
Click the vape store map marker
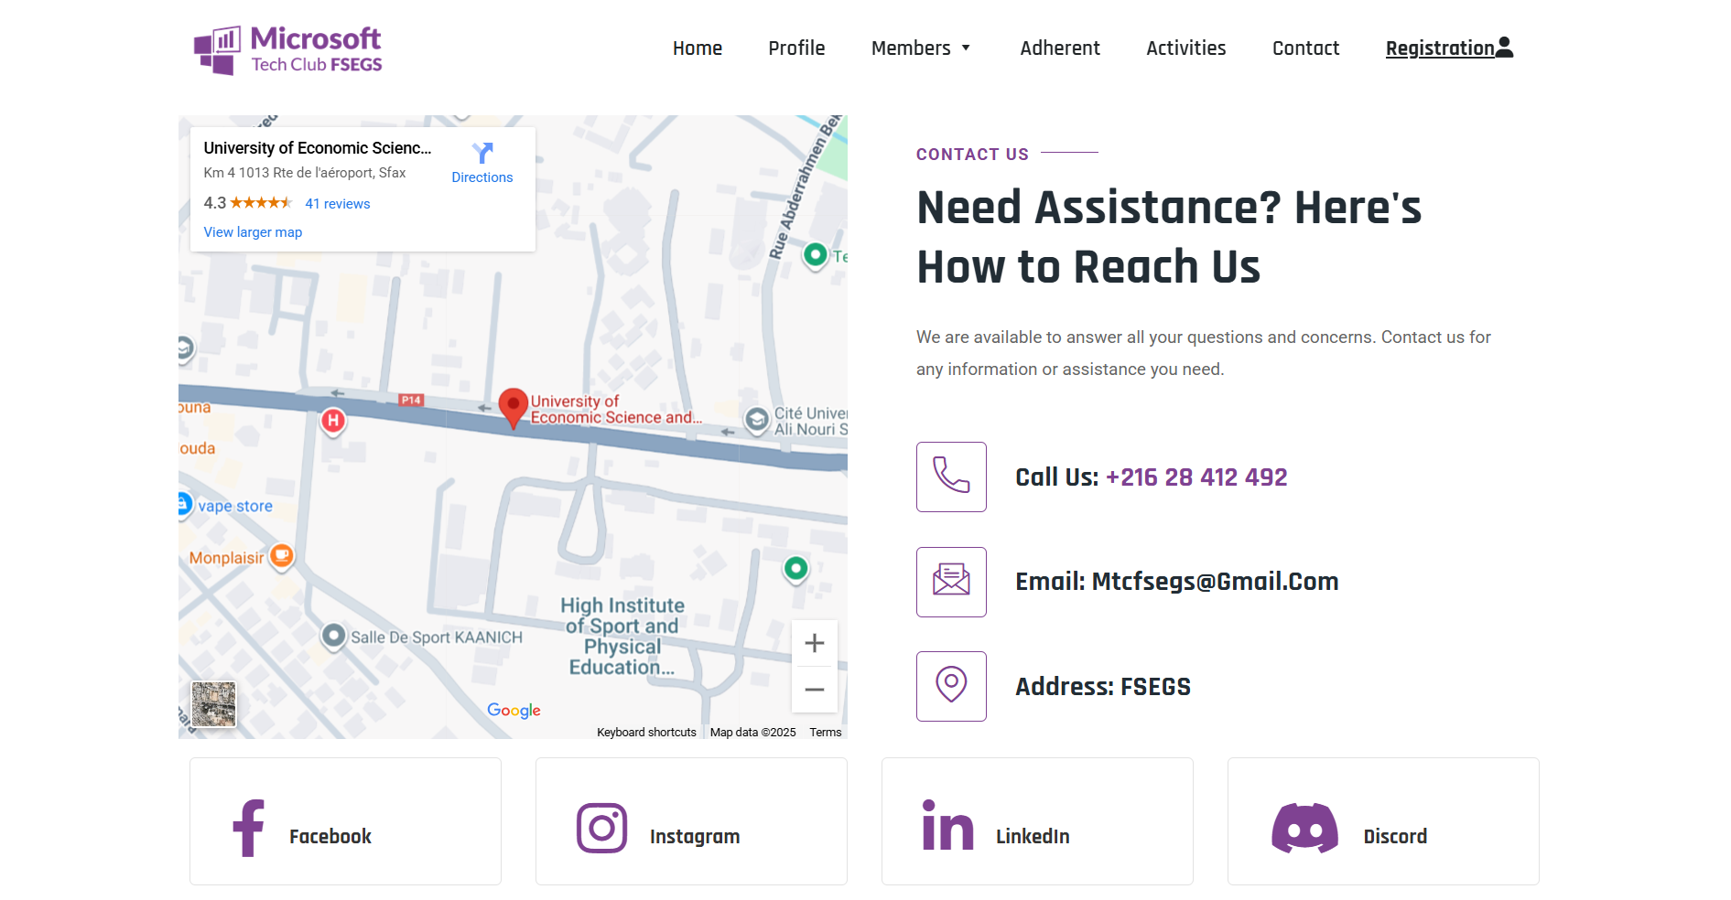click(183, 504)
